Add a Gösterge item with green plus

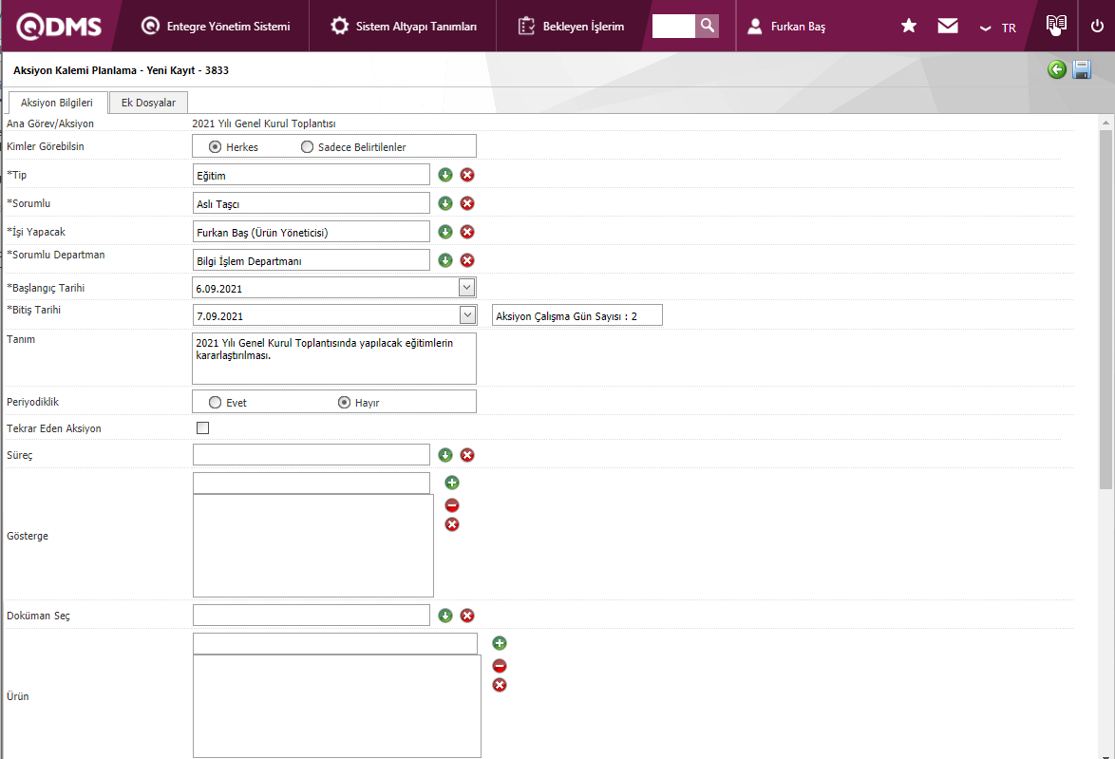[452, 484]
